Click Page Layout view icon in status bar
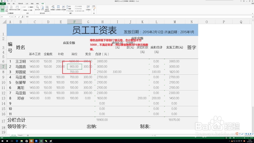The width and height of the screenshot is (254, 143). [230, 138]
